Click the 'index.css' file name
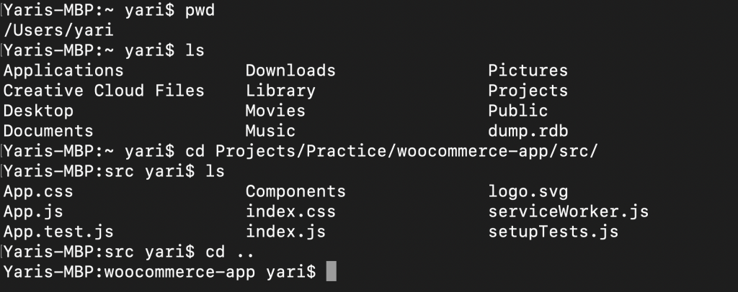 (x=290, y=211)
